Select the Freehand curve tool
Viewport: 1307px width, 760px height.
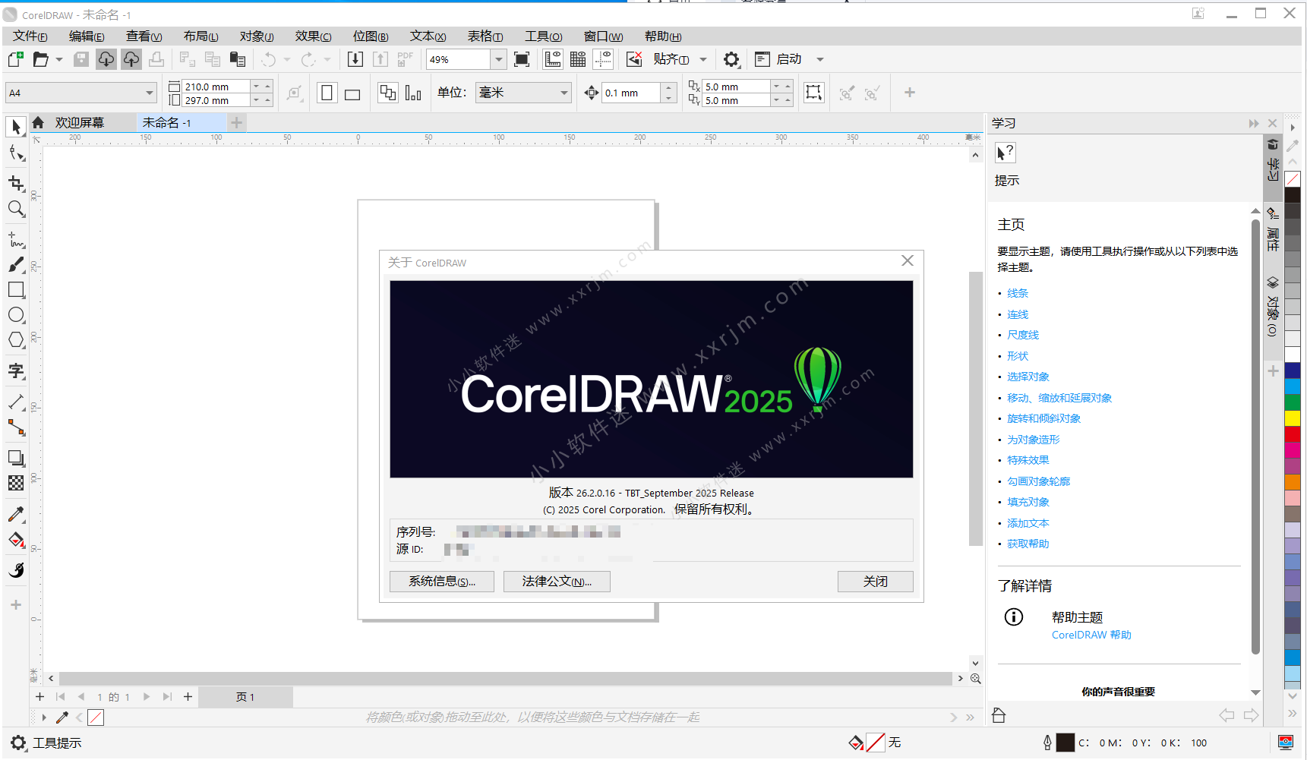[16, 240]
